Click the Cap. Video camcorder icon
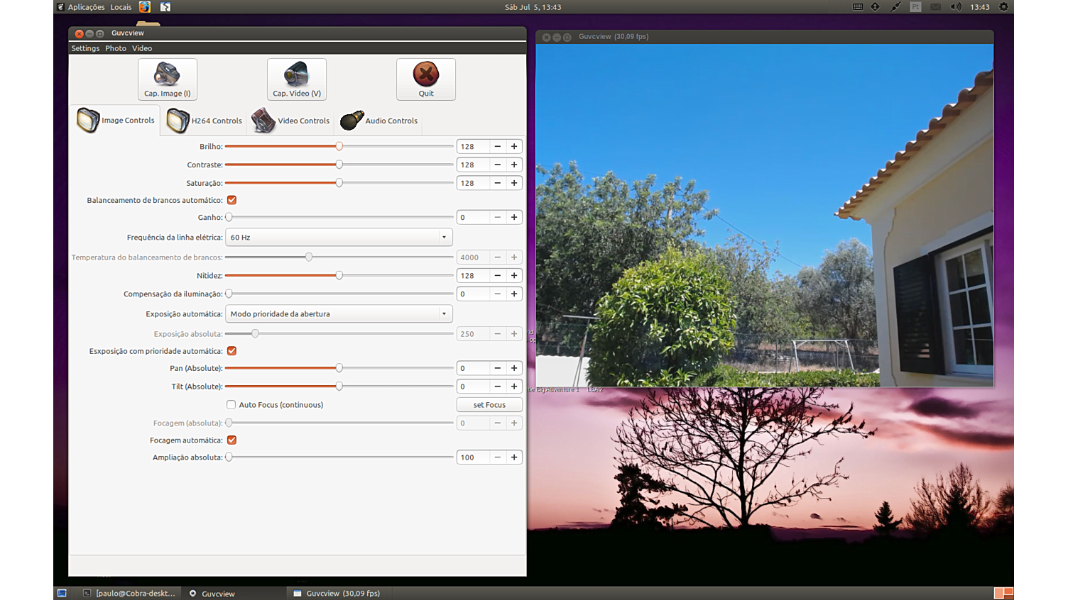 click(x=296, y=74)
